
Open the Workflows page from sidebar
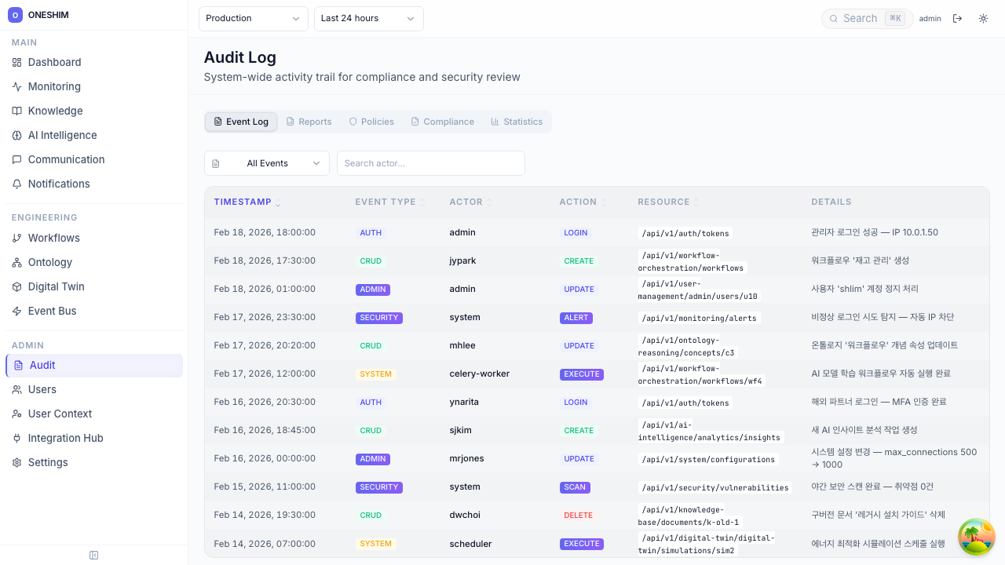click(x=53, y=238)
